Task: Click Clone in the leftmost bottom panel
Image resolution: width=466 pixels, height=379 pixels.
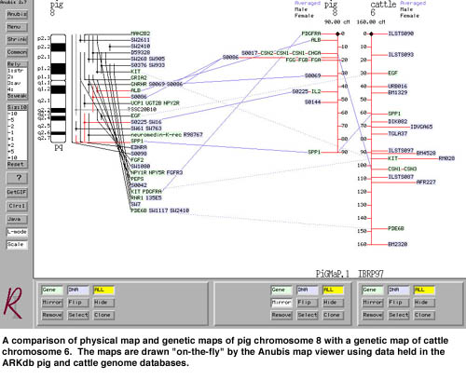Action: tap(103, 315)
